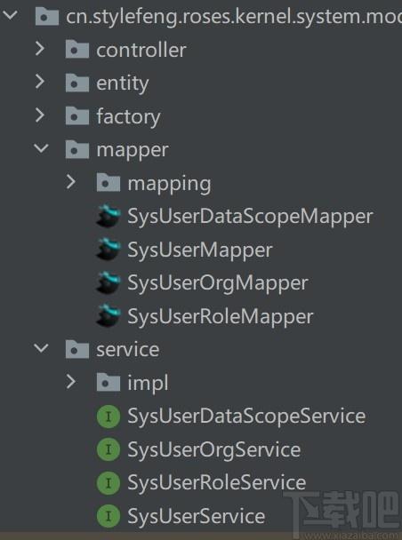Select the SysUserService interface name

point(197,517)
